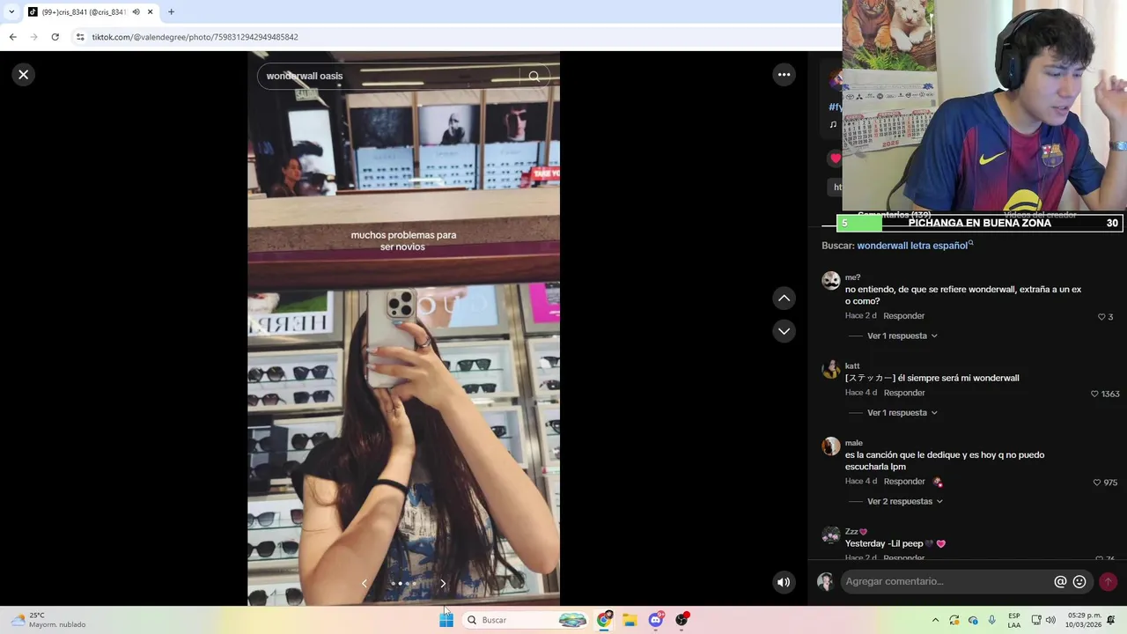Close the cris_8341 browser tab
Viewport: 1127px width, 634px height.
point(150,12)
